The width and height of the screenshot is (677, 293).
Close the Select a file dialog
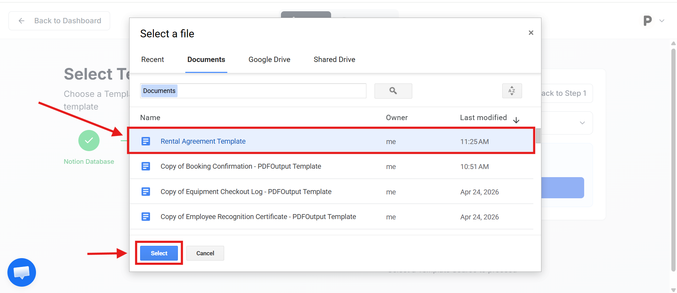(x=531, y=33)
